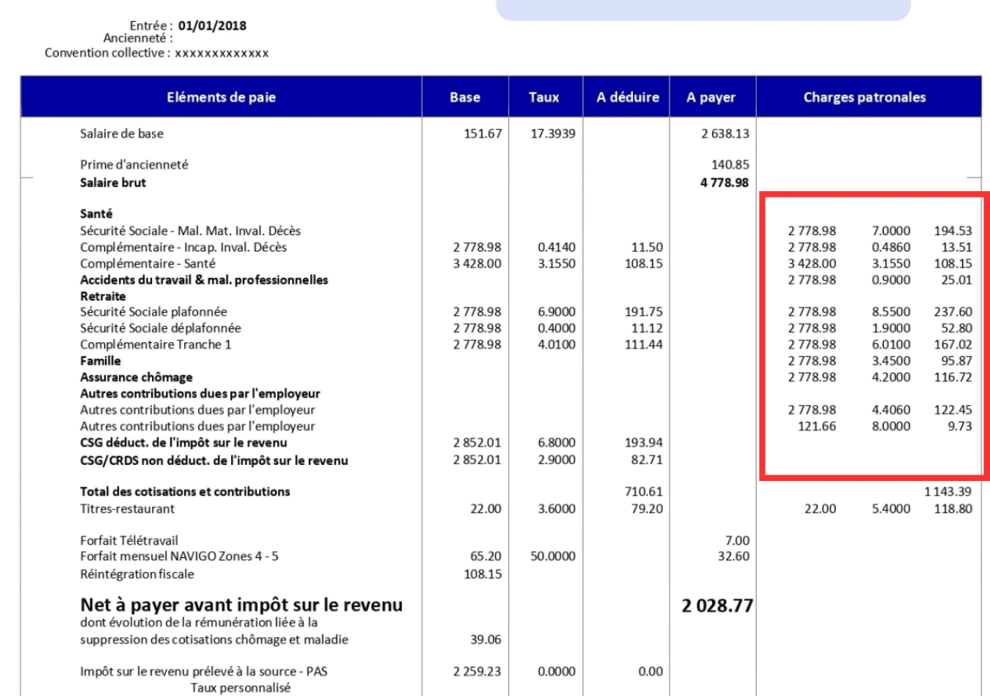
Task: Click the 'Eléments de paie' column header
Action: click(221, 97)
